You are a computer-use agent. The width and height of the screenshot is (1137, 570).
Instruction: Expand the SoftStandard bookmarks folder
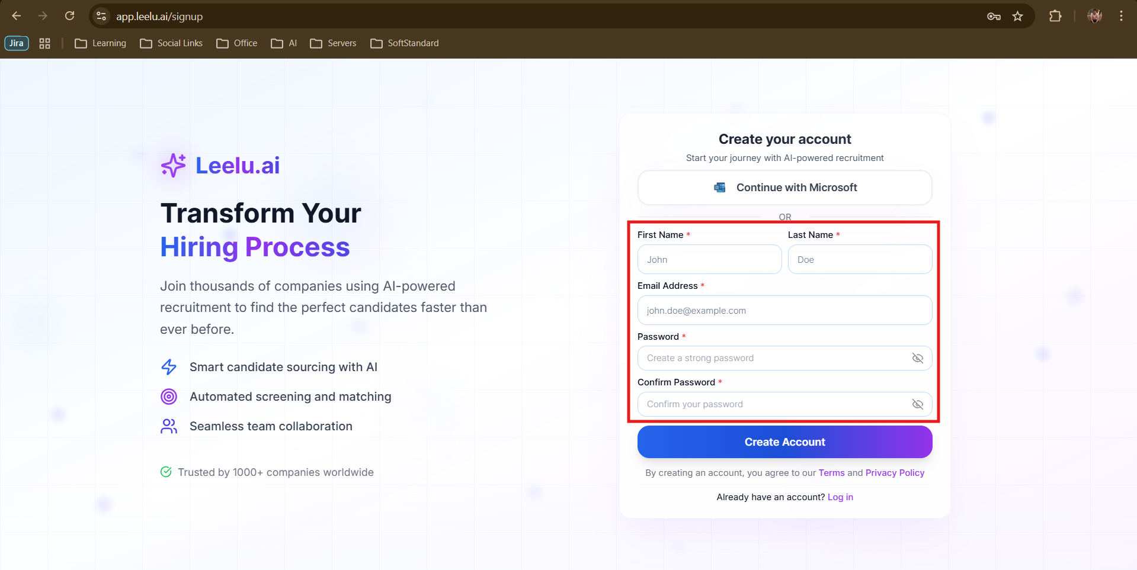(405, 43)
